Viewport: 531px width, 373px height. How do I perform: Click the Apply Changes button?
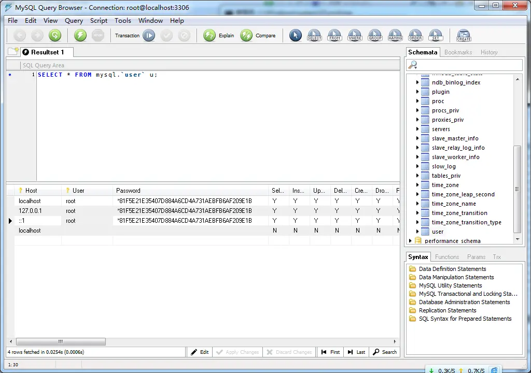coord(237,352)
